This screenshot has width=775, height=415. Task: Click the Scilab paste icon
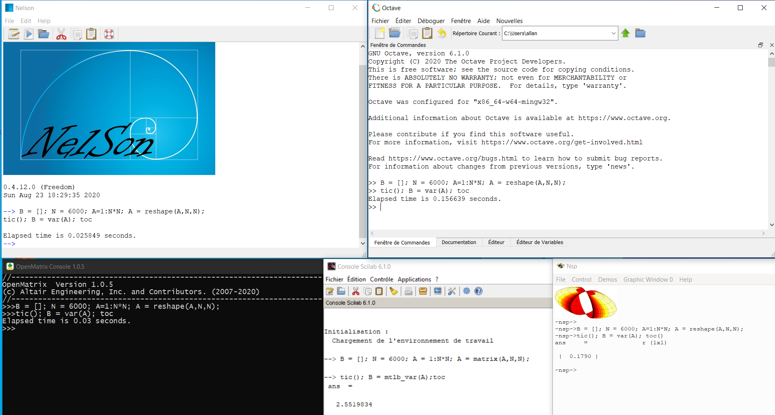click(x=379, y=291)
